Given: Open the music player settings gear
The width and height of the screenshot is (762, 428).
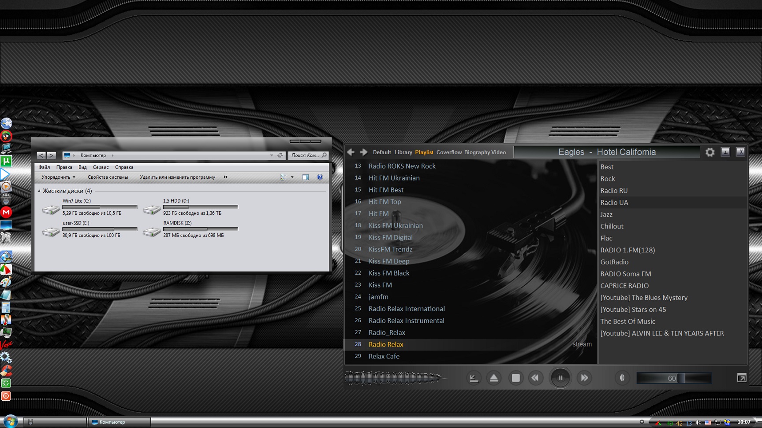Looking at the screenshot, I should (710, 152).
